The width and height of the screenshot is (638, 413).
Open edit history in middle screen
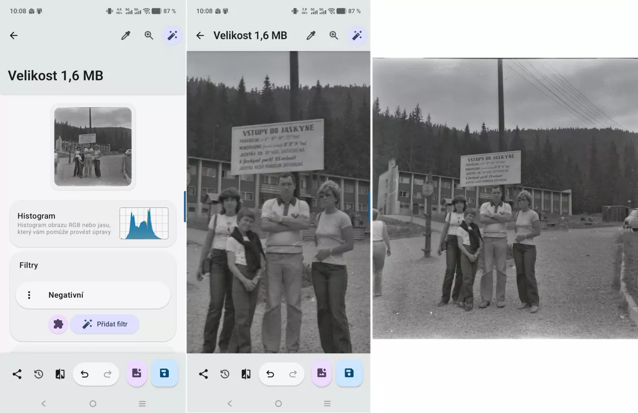[225, 374]
